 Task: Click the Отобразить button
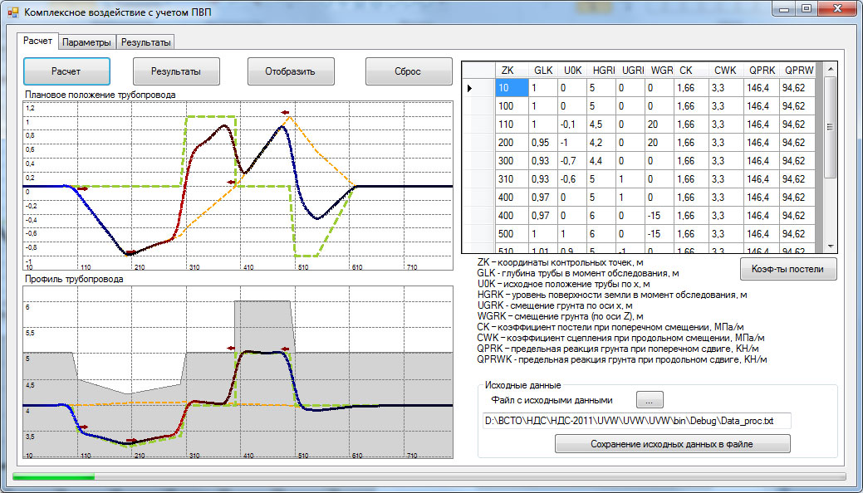tap(291, 71)
